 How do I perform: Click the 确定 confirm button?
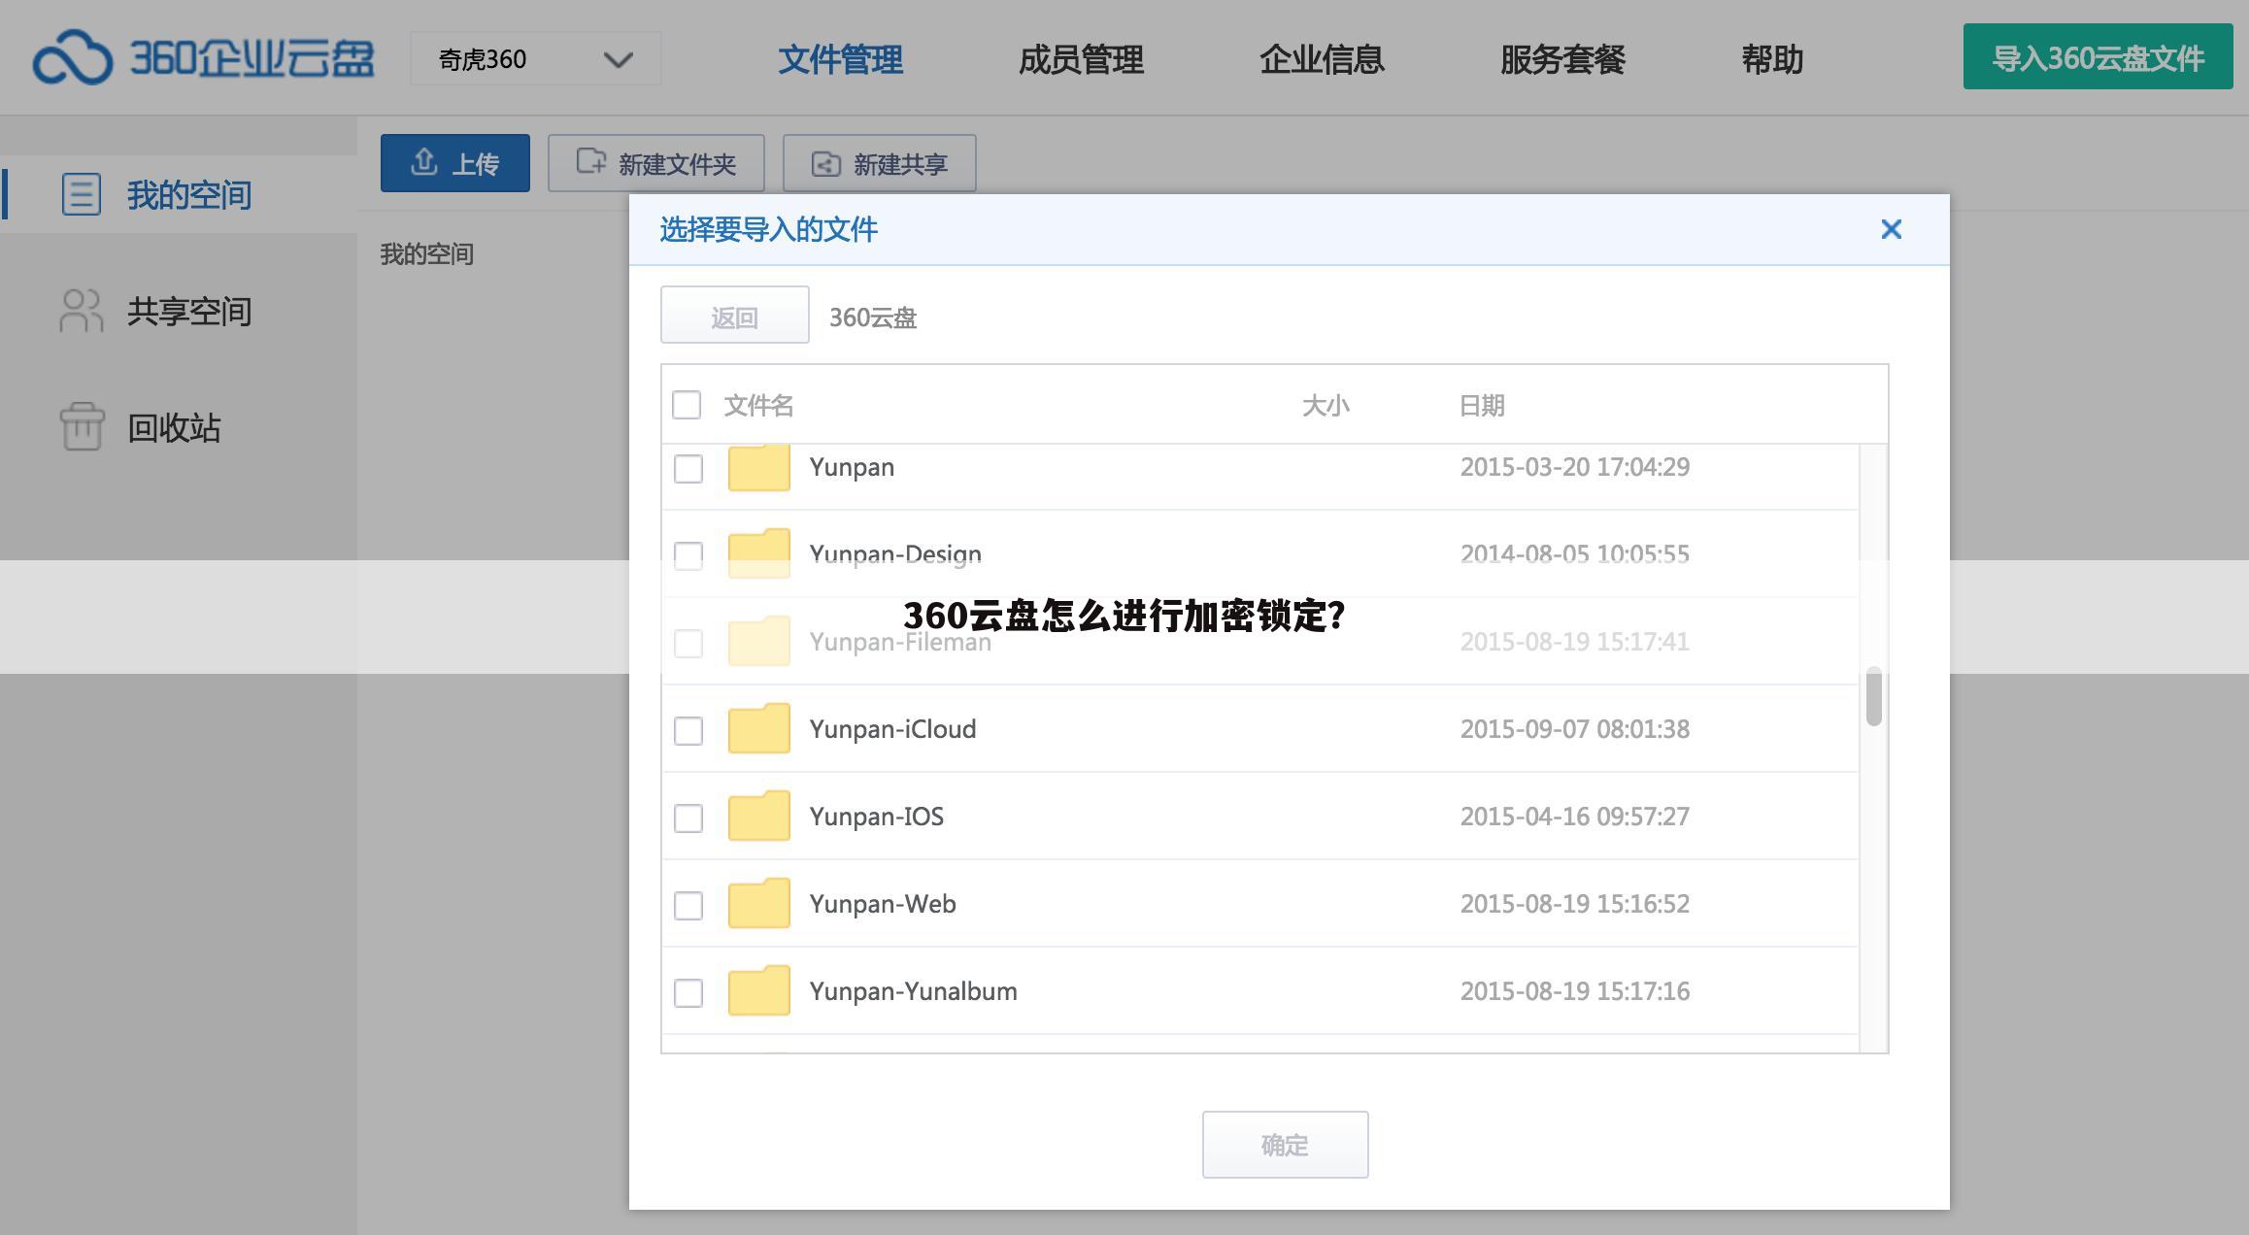pyautogui.click(x=1285, y=1145)
